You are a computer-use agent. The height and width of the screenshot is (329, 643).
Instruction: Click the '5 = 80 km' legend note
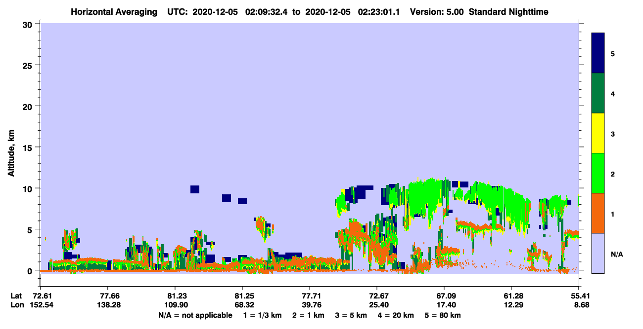pyautogui.click(x=443, y=315)
